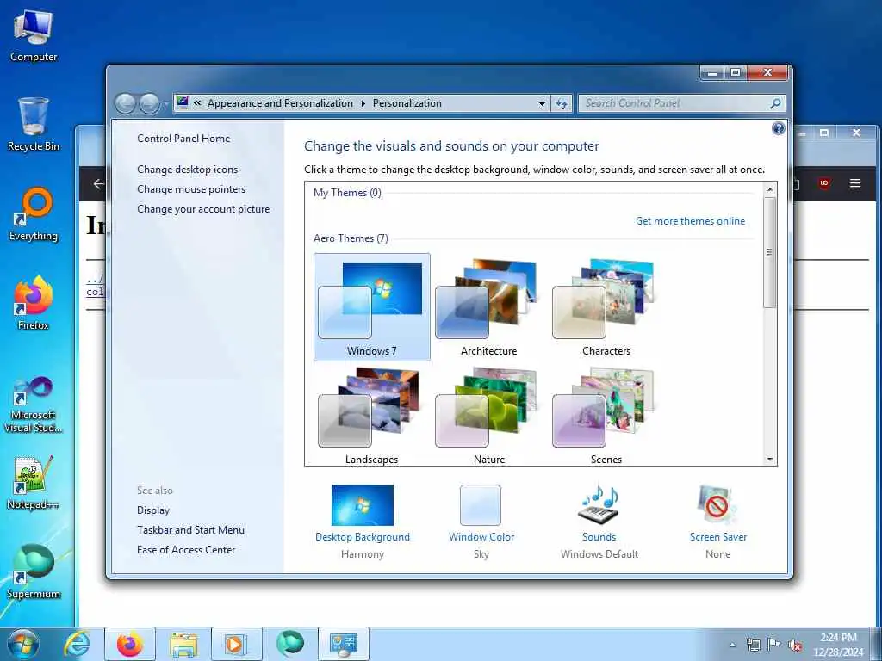Switch to Firefox in the taskbar

coord(130,644)
